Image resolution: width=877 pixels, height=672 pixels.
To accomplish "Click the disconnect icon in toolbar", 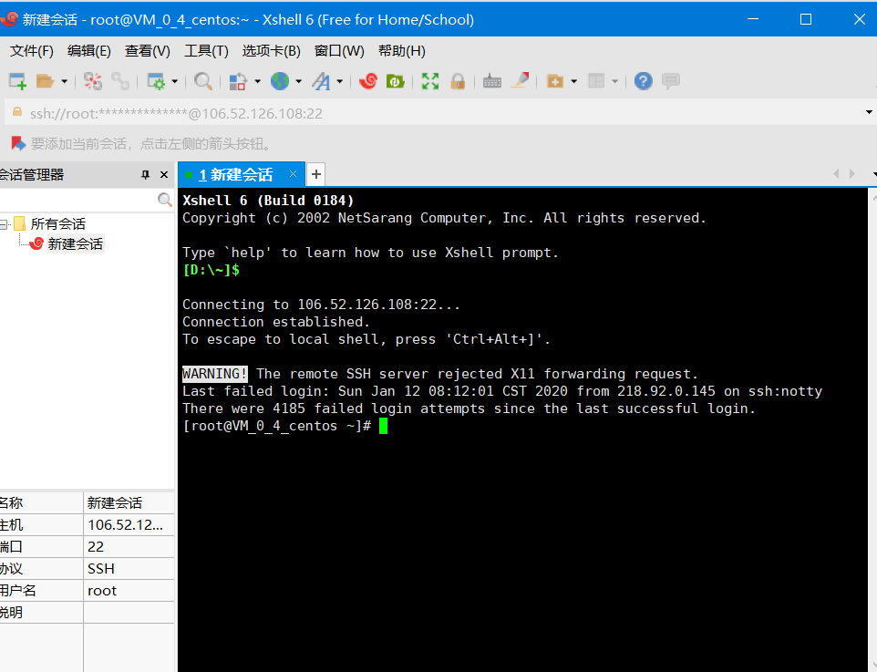I will click(93, 81).
